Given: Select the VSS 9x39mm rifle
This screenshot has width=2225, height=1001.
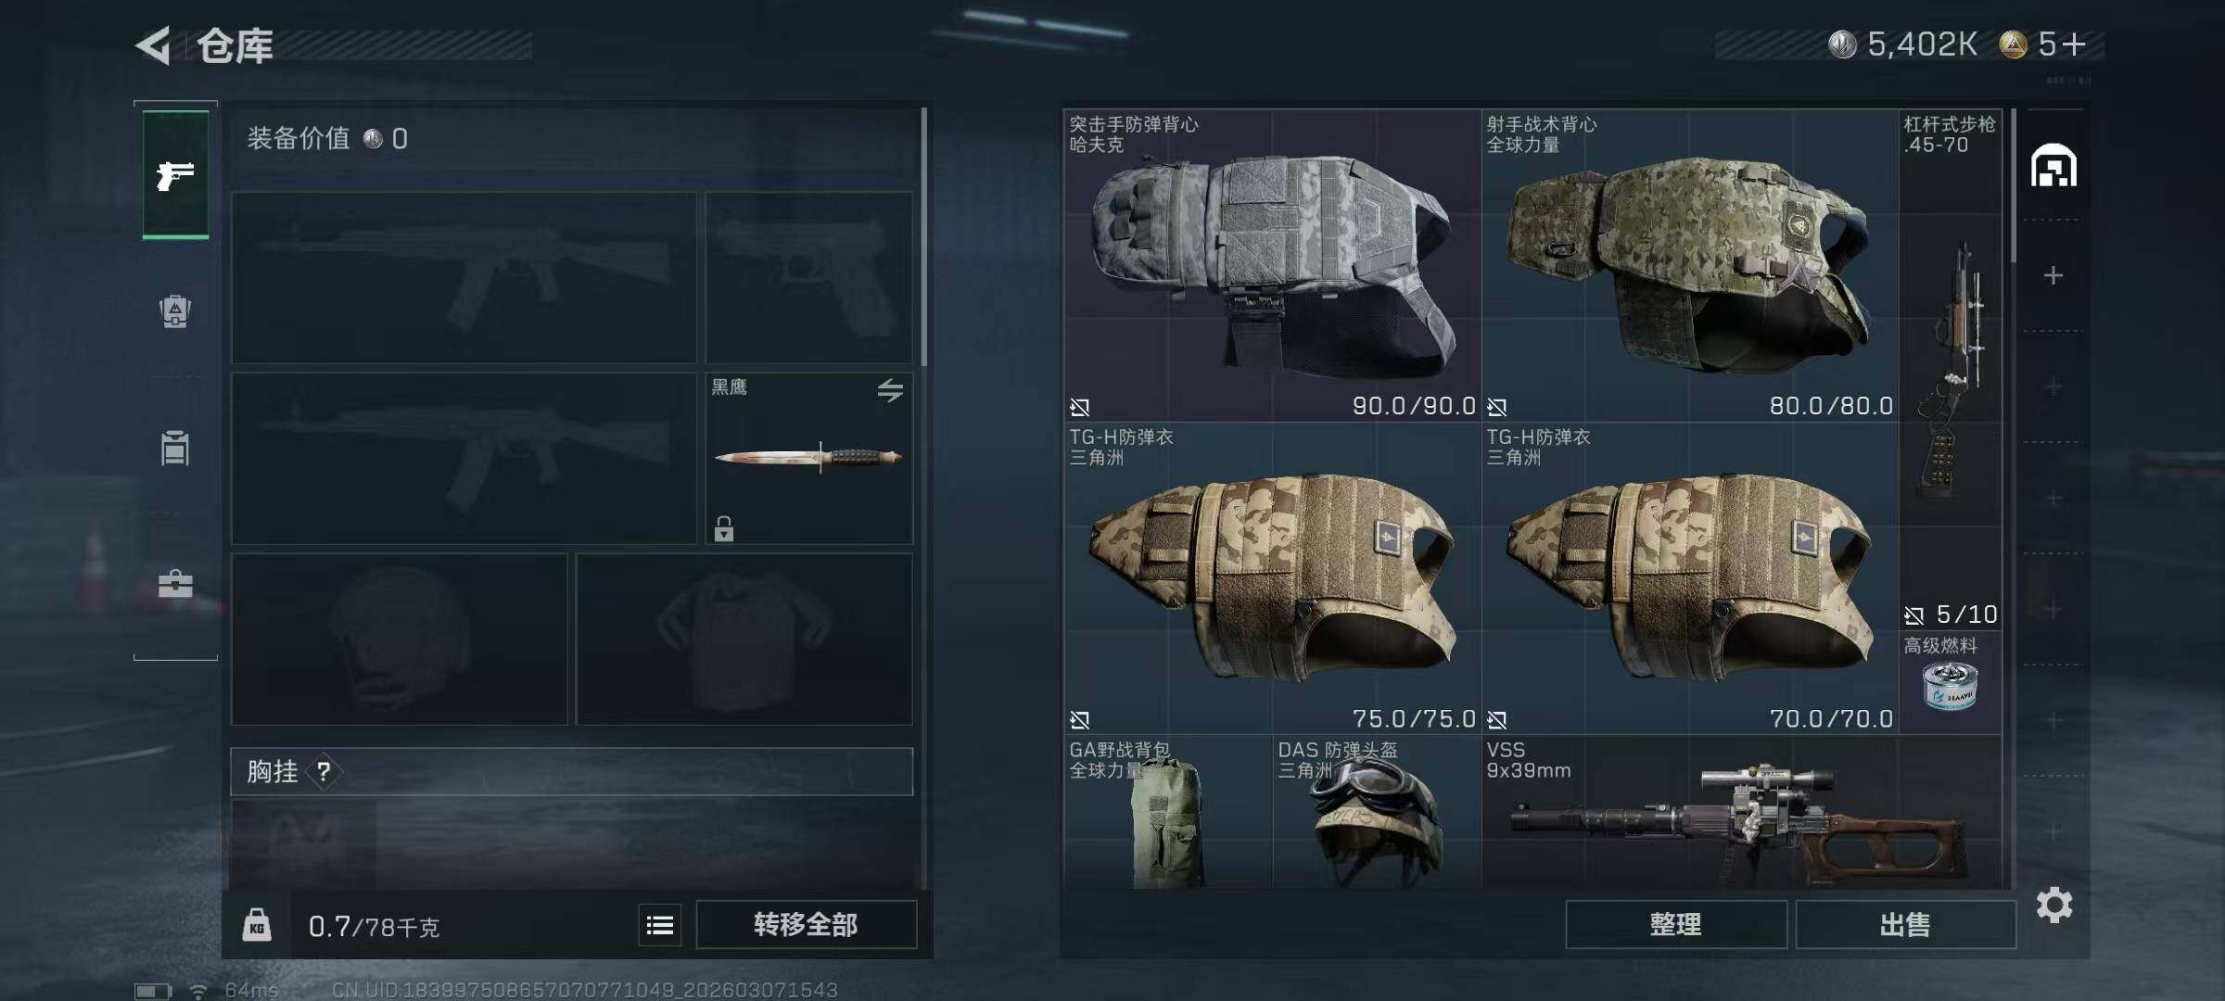Looking at the screenshot, I should [x=1741, y=813].
